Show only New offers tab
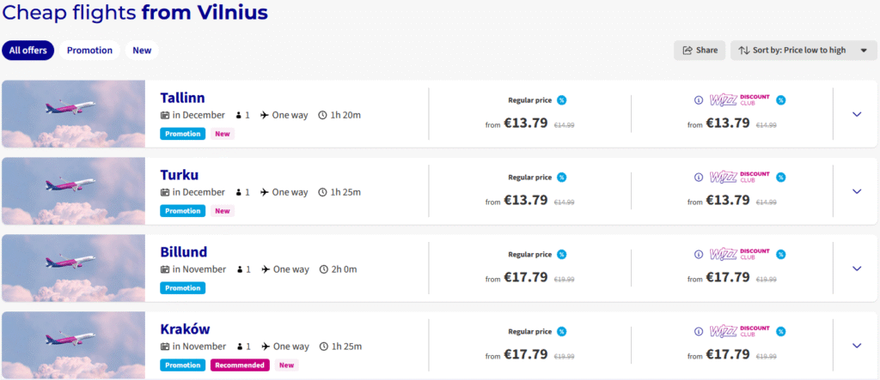The width and height of the screenshot is (880, 380). tap(142, 51)
